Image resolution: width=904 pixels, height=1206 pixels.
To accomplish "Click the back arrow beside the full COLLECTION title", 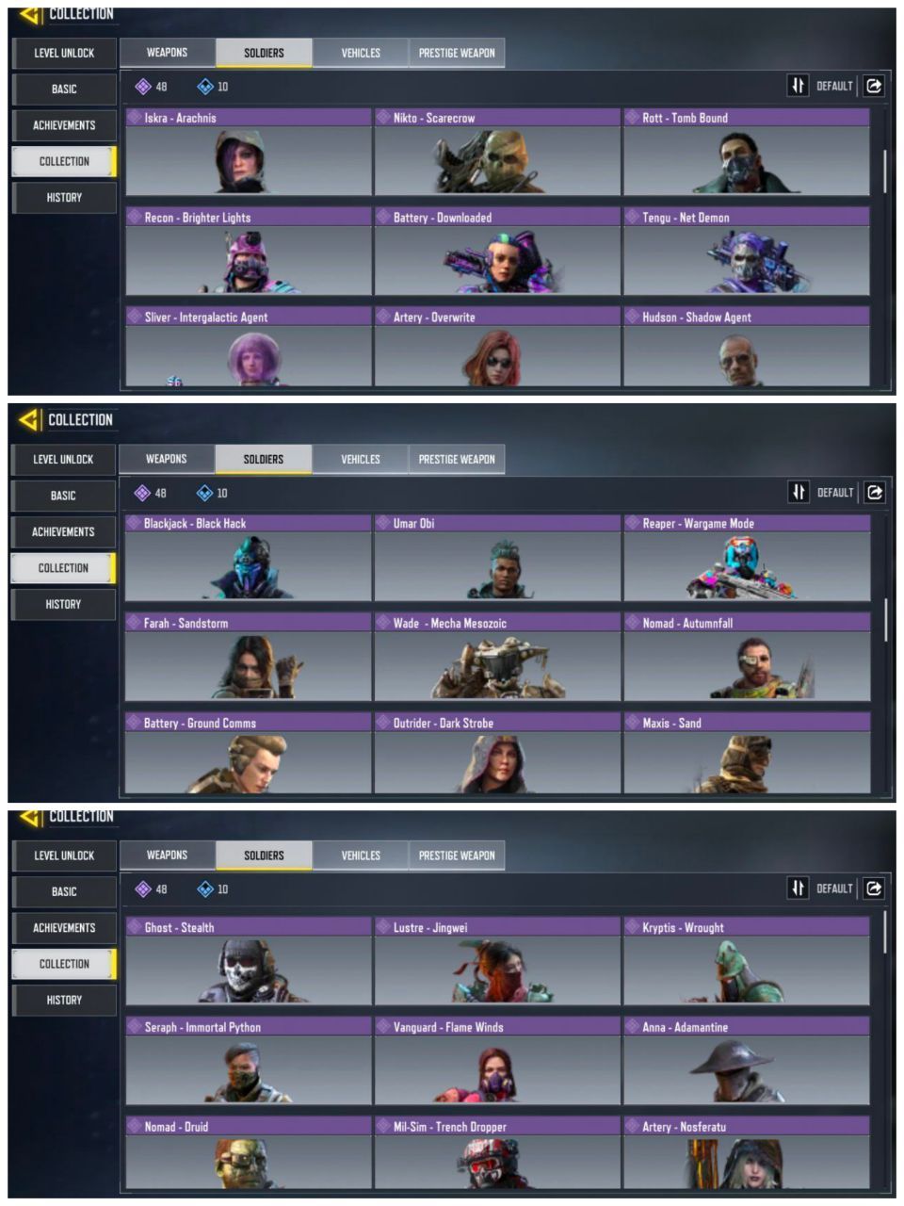I will pos(29,419).
